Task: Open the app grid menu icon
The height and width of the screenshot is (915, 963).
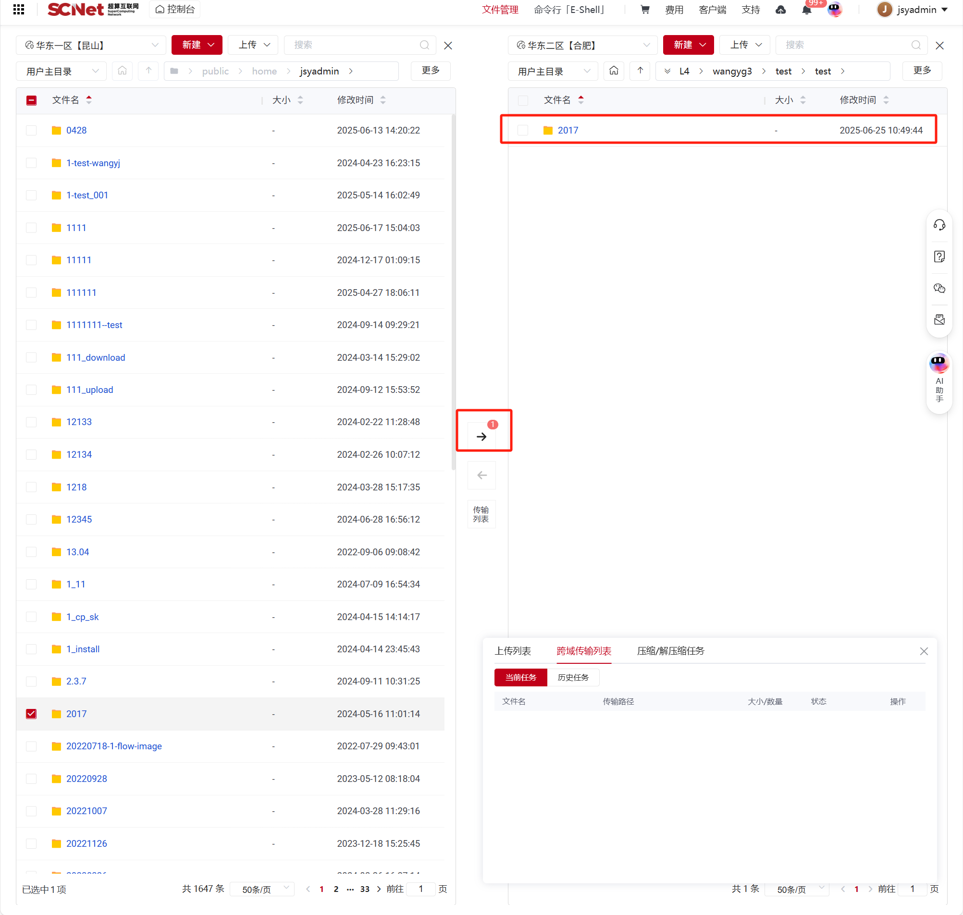Action: pyautogui.click(x=19, y=10)
